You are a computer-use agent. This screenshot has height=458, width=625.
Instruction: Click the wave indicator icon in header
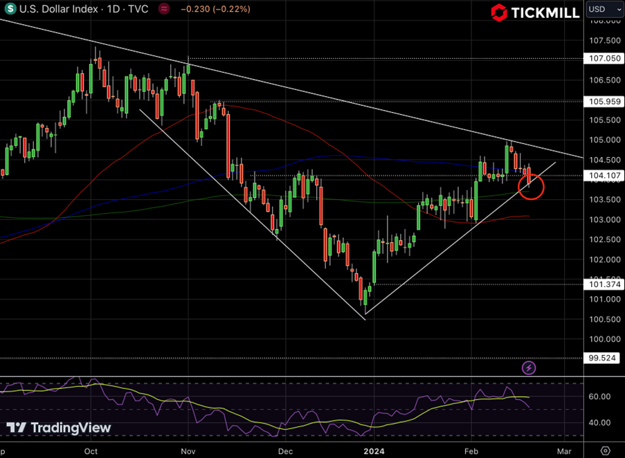[x=164, y=9]
